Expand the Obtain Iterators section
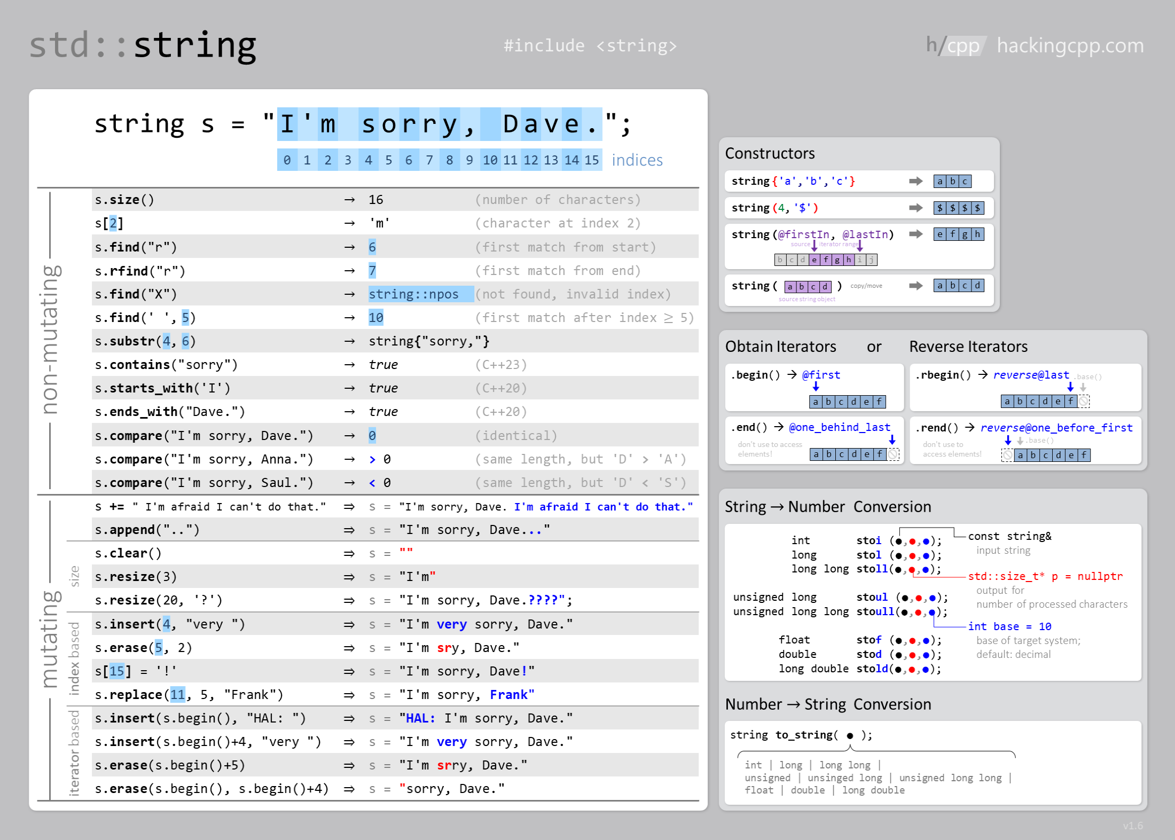This screenshot has height=840, width=1175. (x=780, y=347)
